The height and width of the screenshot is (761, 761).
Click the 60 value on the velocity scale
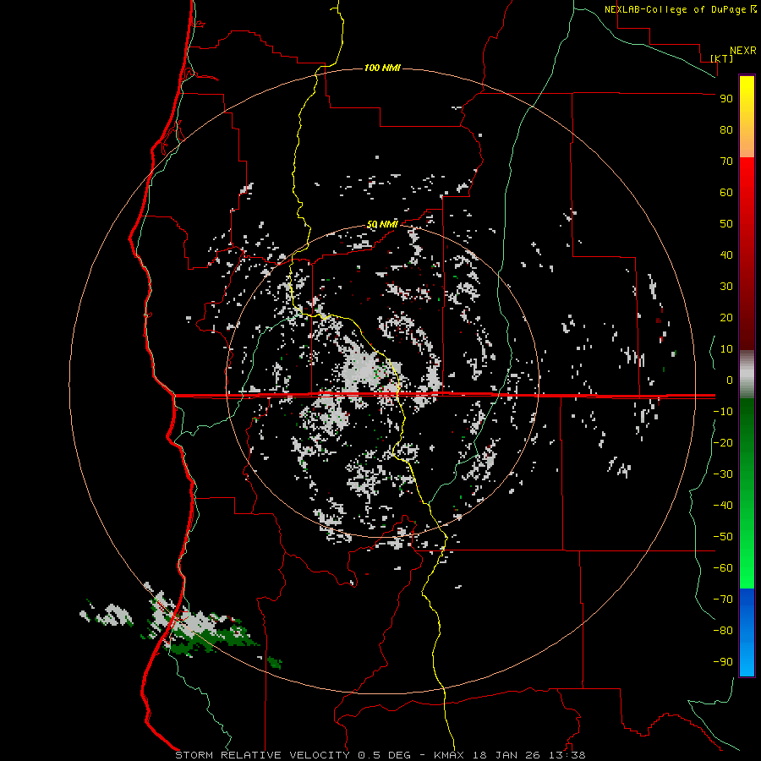(726, 192)
